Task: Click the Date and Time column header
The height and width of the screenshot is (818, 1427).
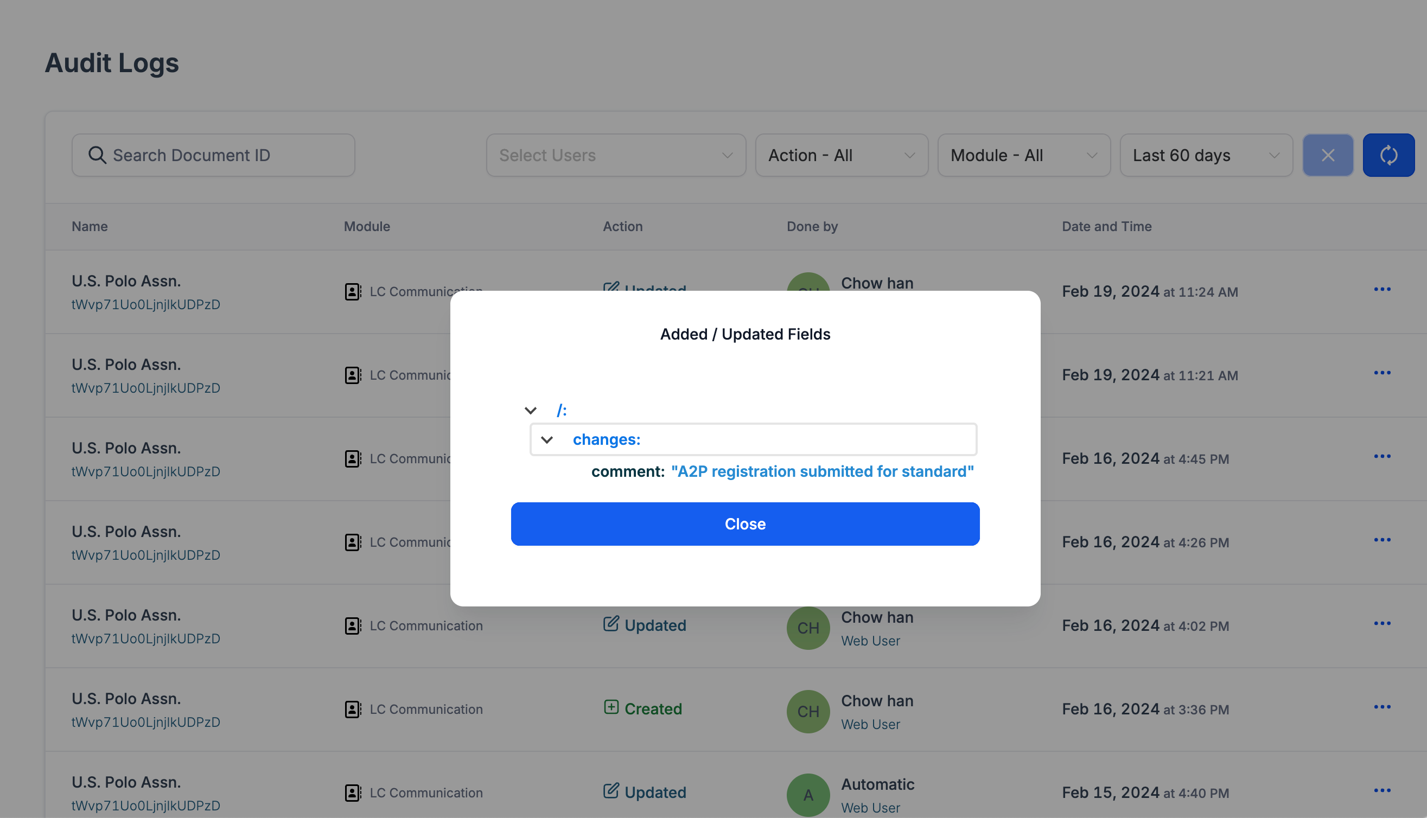Action: [x=1106, y=226]
